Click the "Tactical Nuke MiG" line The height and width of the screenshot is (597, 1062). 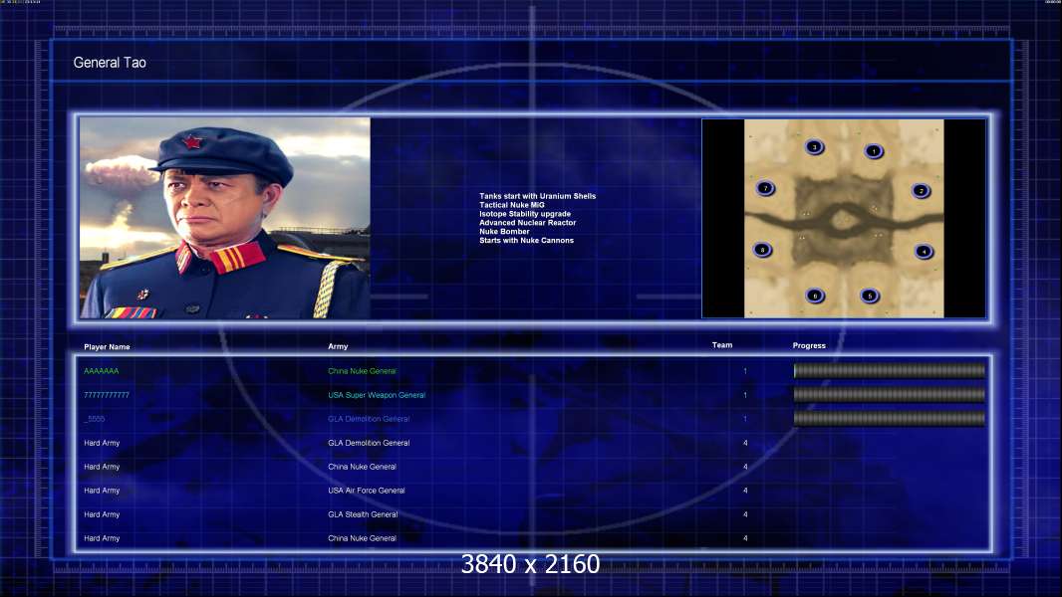pos(512,205)
